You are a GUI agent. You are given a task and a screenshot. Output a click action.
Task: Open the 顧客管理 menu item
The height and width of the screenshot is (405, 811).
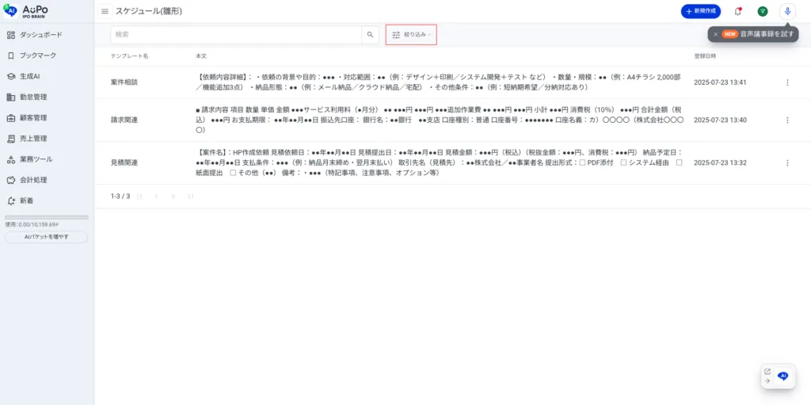pos(47,117)
